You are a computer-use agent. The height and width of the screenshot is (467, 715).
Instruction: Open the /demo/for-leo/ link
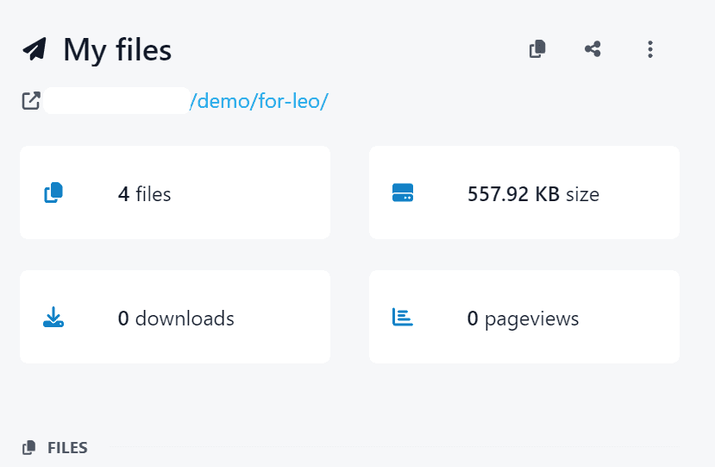[259, 101]
